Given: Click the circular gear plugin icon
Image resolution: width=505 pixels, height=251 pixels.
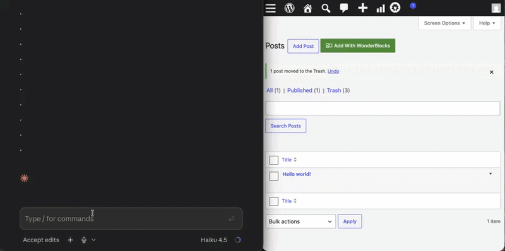Looking at the screenshot, I should click(395, 8).
